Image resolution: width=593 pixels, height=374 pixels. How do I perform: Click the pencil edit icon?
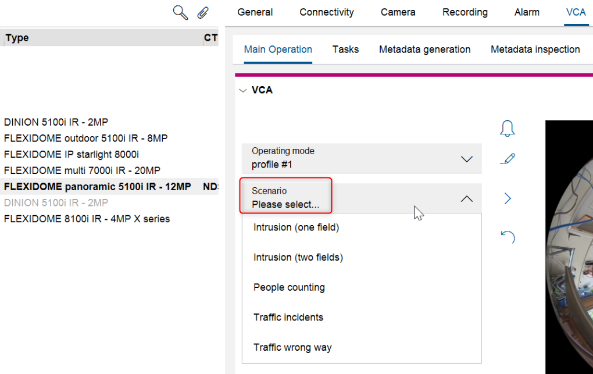pos(508,159)
